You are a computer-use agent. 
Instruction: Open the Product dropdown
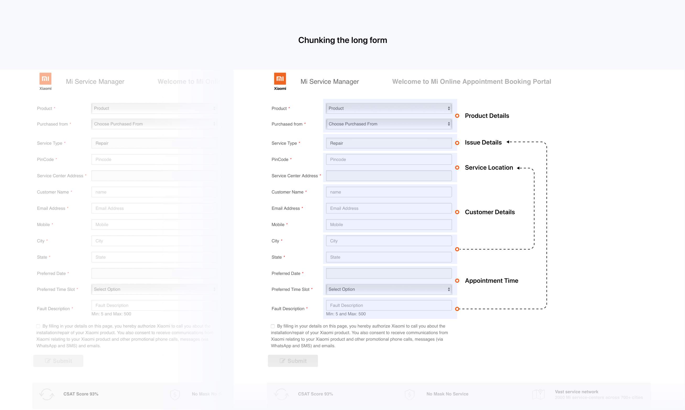(x=389, y=108)
